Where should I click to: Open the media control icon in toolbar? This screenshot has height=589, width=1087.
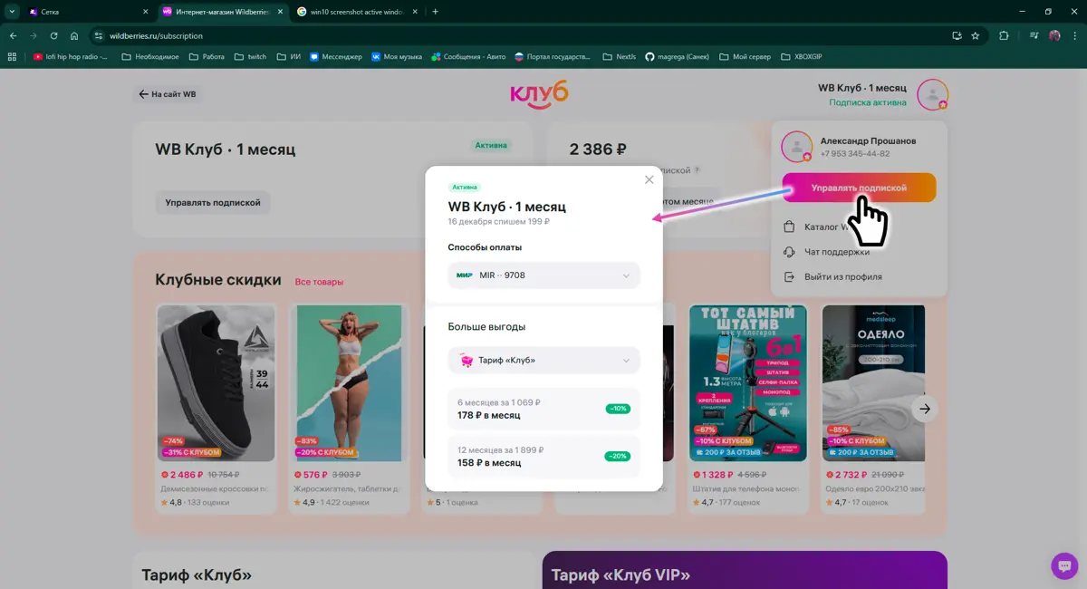point(1034,35)
